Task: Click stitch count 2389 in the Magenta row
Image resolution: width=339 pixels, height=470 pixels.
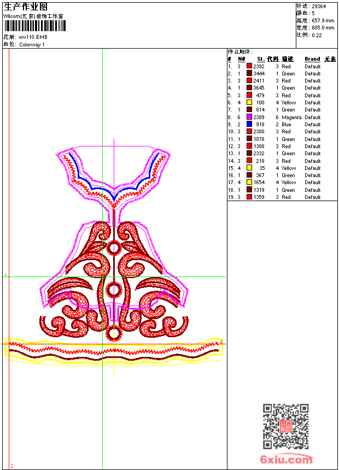Action: pyautogui.click(x=259, y=117)
